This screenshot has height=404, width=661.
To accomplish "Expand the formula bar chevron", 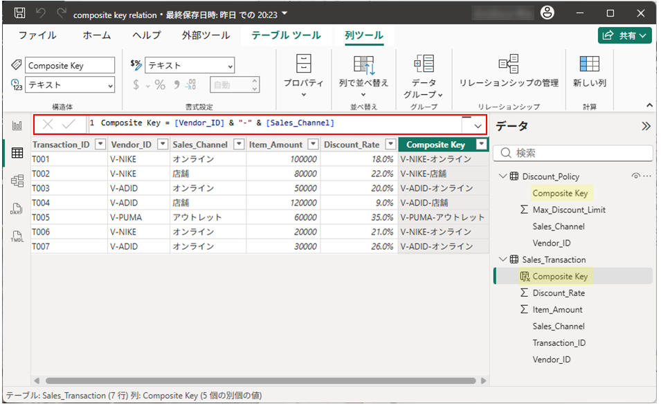I will [478, 126].
